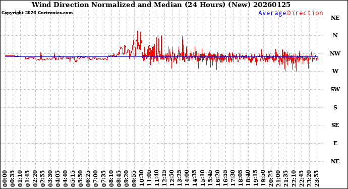
Task: Click the 03:30 time axis label
Action: click(50, 179)
